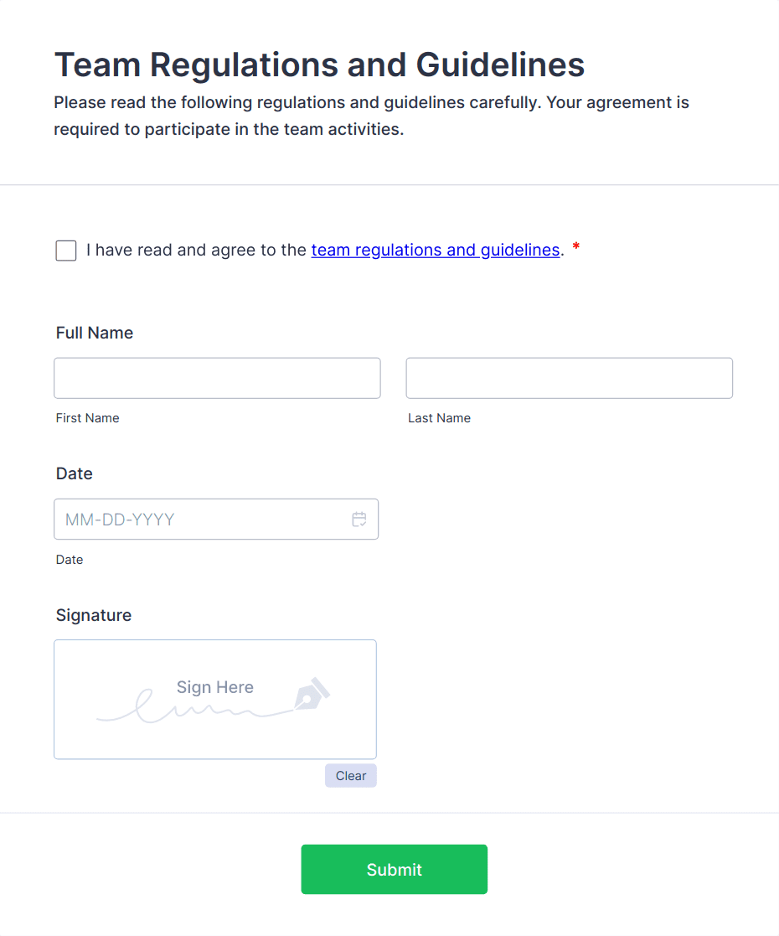This screenshot has height=936, width=779.
Task: Click the calendar icon in the Date field
Action: coord(359,520)
